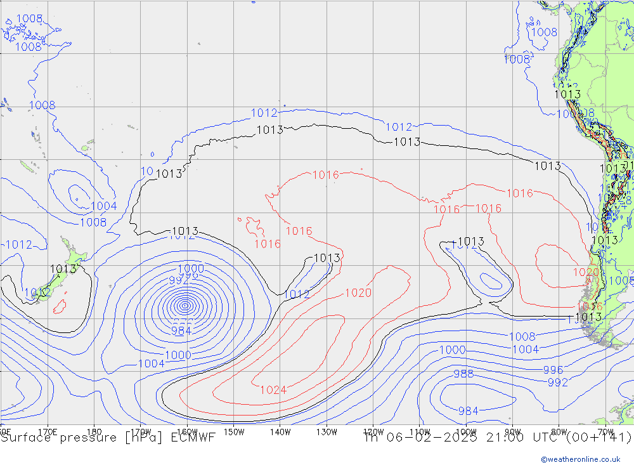
Task: Click the 150W longitude axis label
Action: pyautogui.click(x=234, y=431)
